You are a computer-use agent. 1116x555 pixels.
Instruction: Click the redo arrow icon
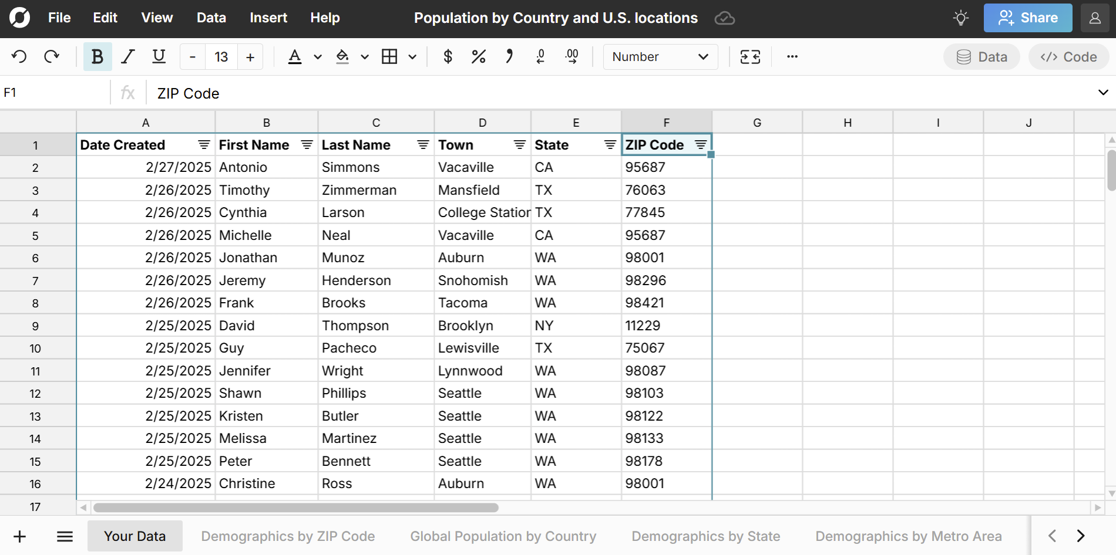52,57
